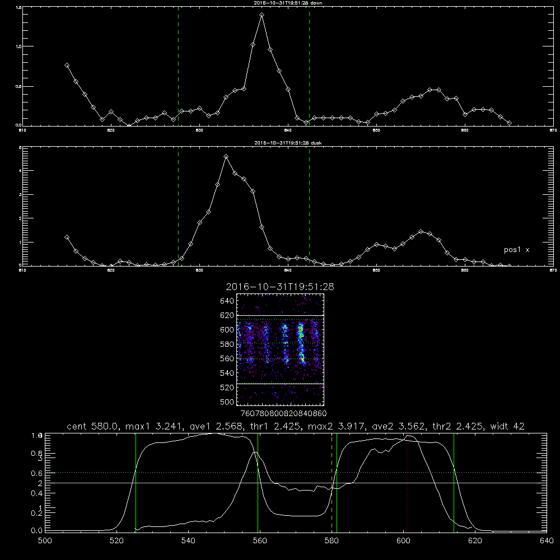Screen dimensions: 560x560
Task: Click bottom plot x-axis label '520'
Action: click(x=116, y=541)
